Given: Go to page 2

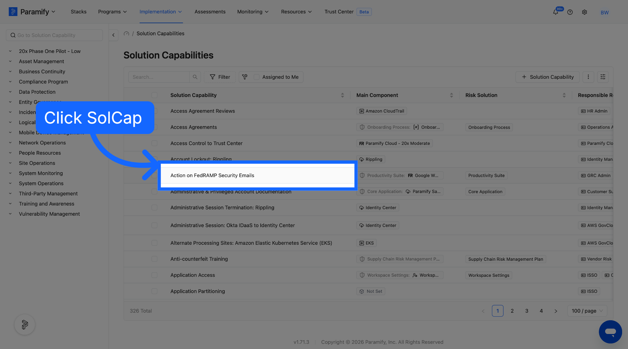Looking at the screenshot, I should 512,311.
